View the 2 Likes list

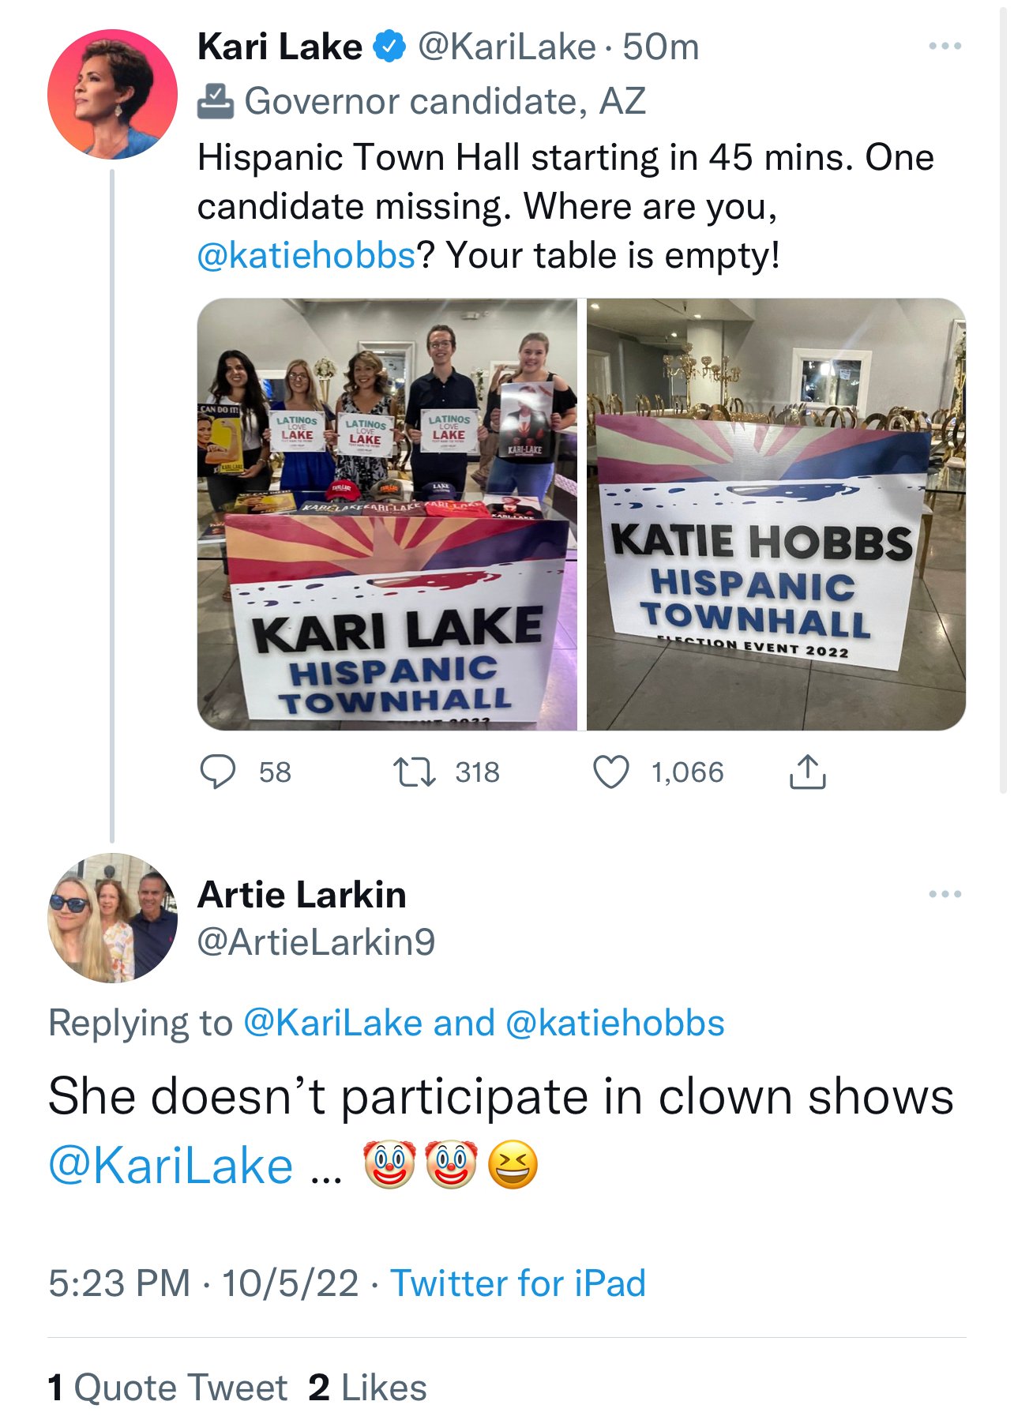(368, 1387)
